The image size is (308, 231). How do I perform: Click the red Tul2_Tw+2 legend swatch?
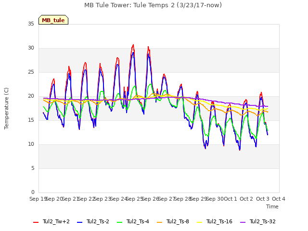click(x=36, y=222)
